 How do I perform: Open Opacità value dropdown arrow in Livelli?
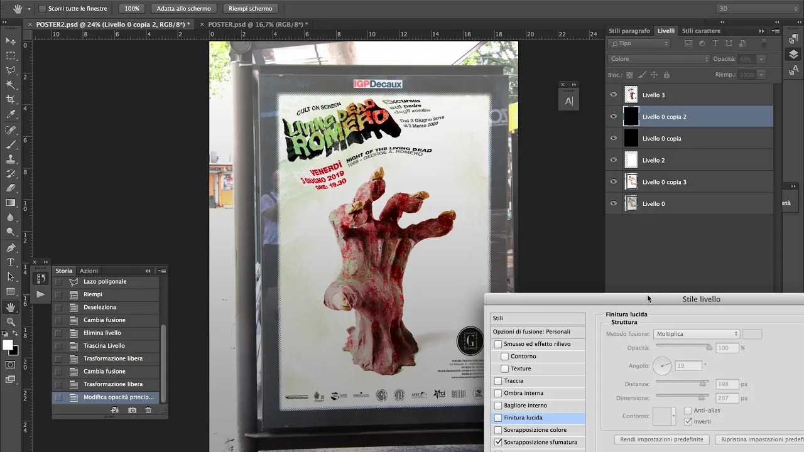761,59
